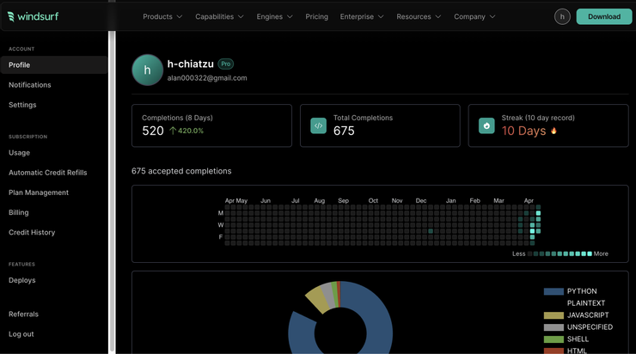Click the Pro badge beside h-chiatzu

pyautogui.click(x=225, y=64)
